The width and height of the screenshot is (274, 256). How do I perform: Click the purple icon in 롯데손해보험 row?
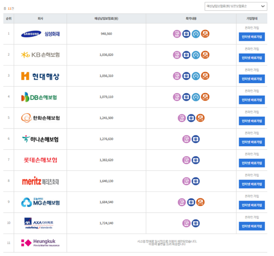point(187,160)
